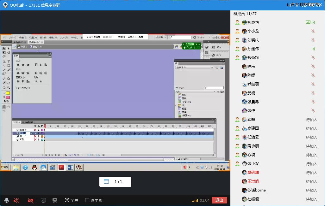This screenshot has width=325, height=206.
Task: Open the 修改(M) menu
Action: (53, 38)
